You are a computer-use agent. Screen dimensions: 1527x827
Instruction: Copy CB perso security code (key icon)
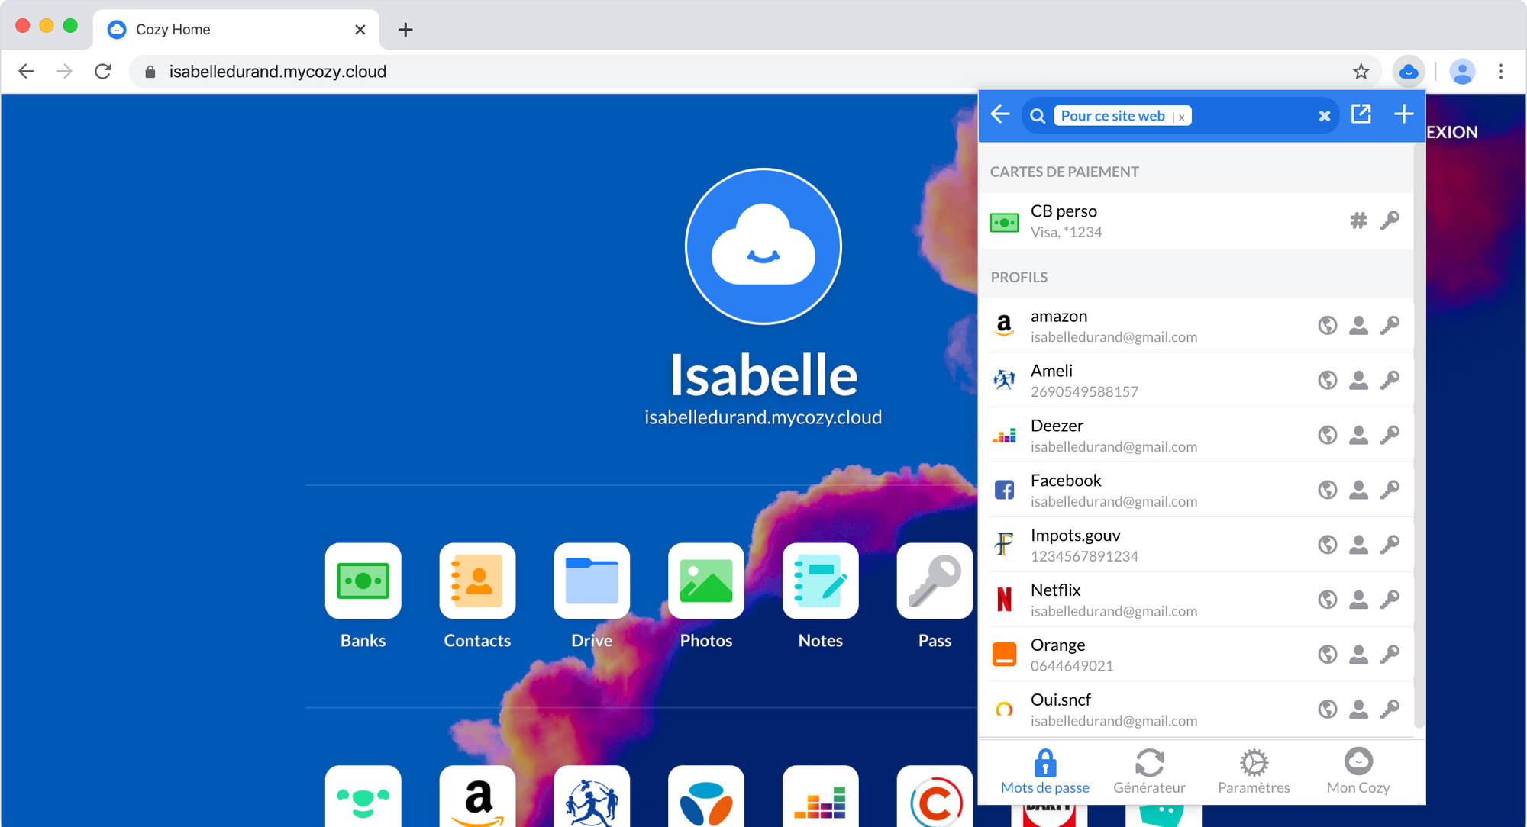(x=1390, y=220)
